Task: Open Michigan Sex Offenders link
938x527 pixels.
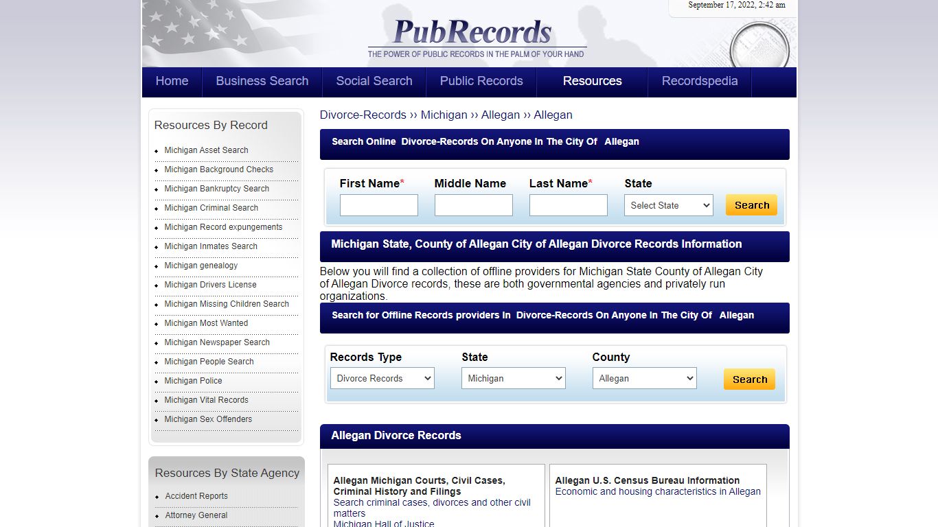Action: coord(208,419)
